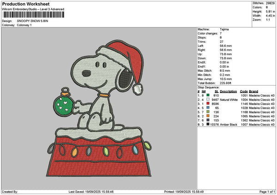Click the 'Code' column header
The width and height of the screenshot is (277, 195).
[244, 92]
